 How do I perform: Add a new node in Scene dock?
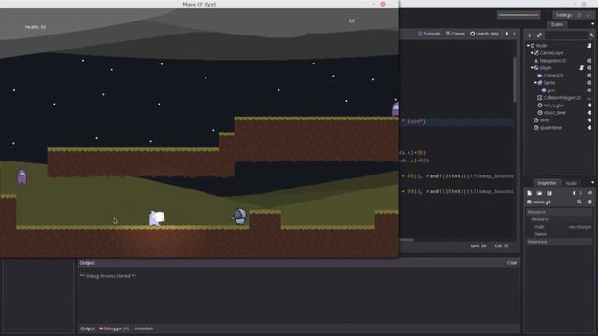pyautogui.click(x=530, y=35)
